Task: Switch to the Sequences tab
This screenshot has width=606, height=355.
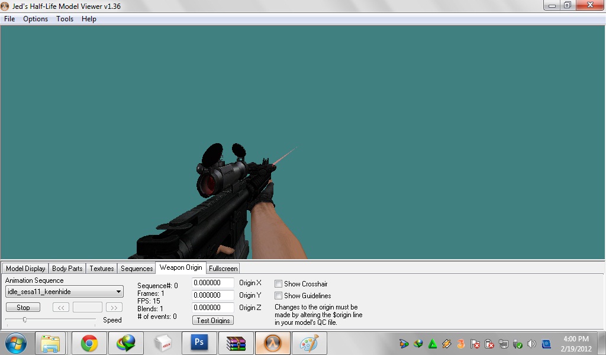Action: pos(137,269)
